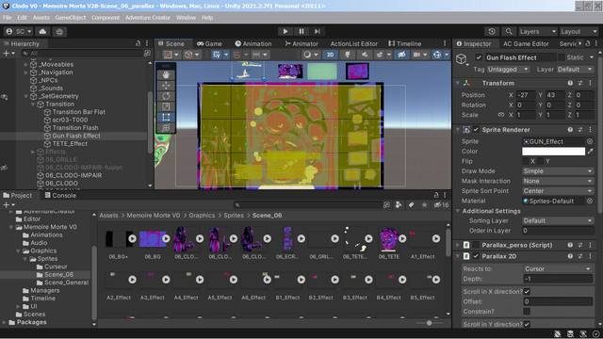Toggle scene lighting icon
Image resolution: width=603 pixels, height=339 pixels.
tap(348, 55)
